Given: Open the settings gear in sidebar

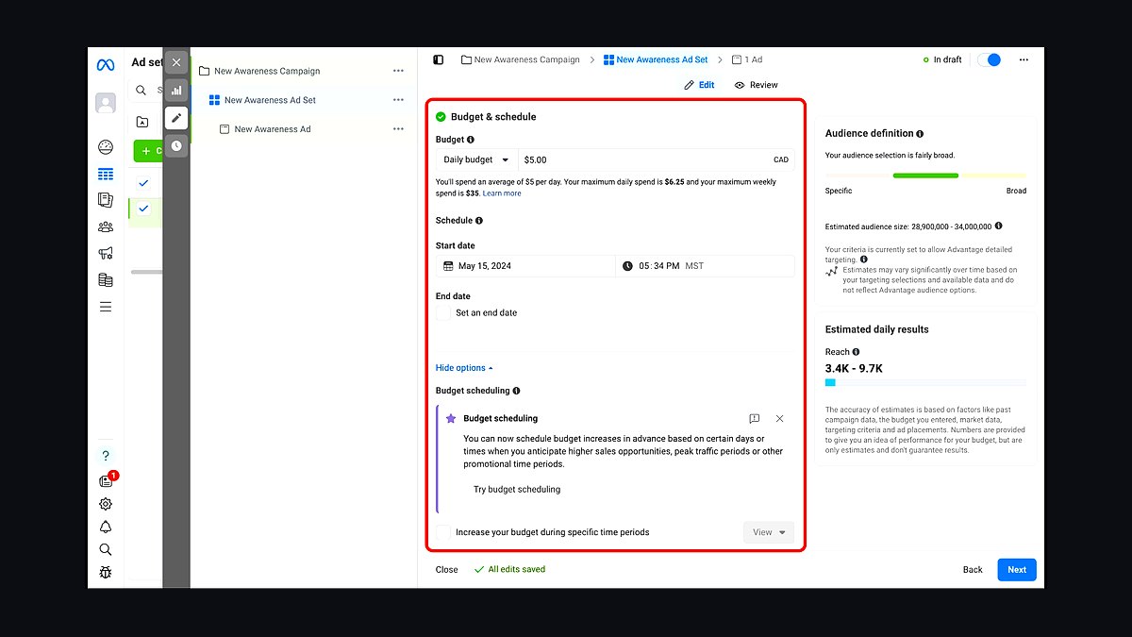Looking at the screenshot, I should 106,504.
